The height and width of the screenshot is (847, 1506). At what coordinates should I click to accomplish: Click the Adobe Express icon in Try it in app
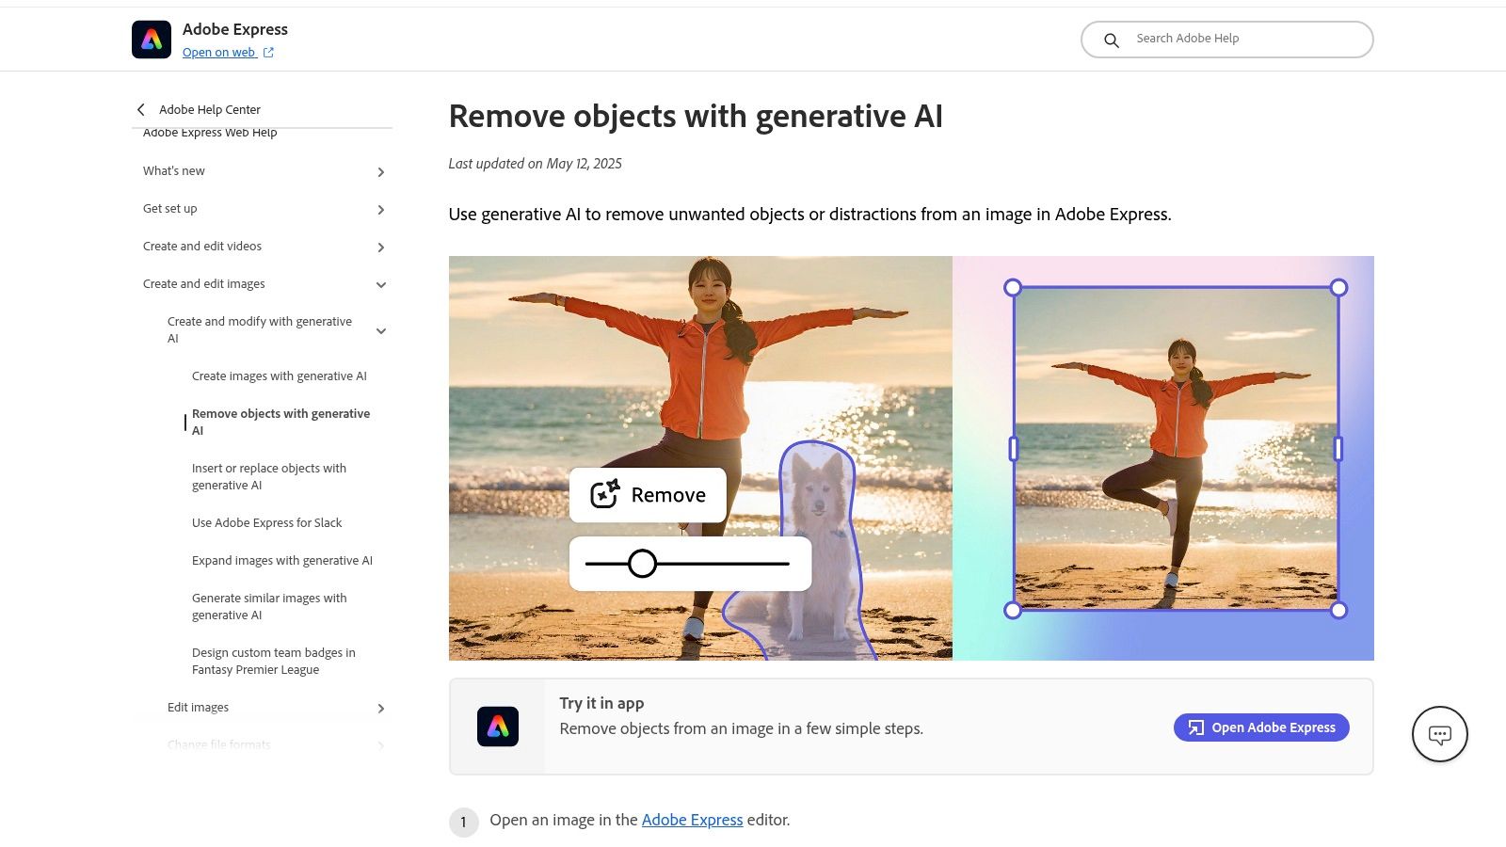coord(498,727)
